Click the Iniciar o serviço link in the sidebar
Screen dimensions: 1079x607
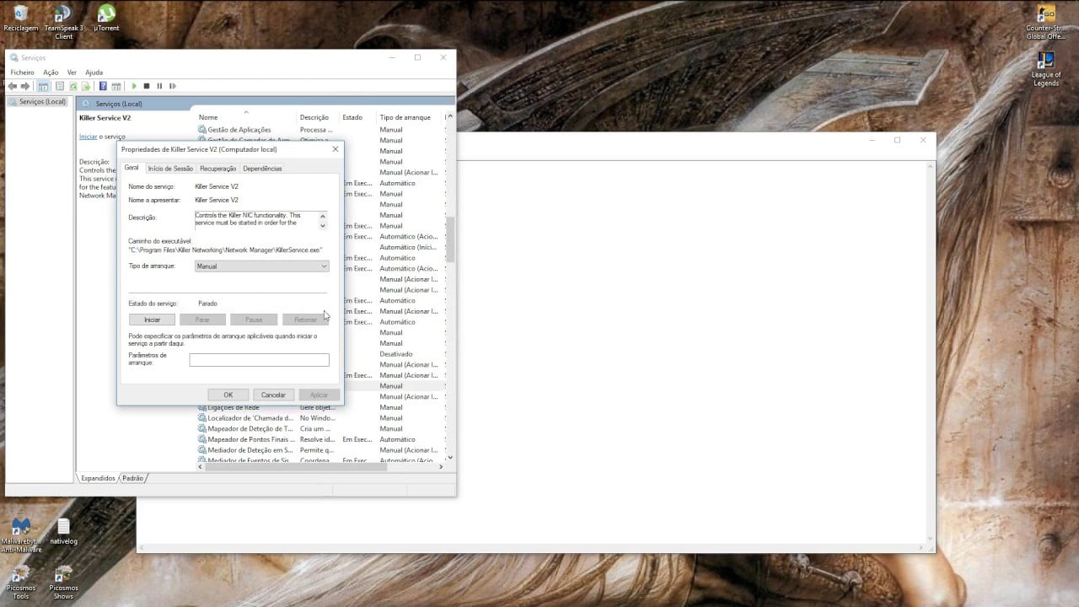click(89, 137)
